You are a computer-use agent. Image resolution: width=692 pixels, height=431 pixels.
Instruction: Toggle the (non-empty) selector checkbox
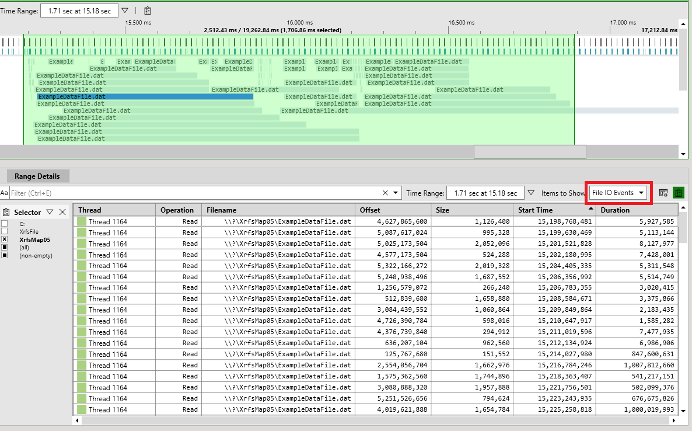[5, 255]
